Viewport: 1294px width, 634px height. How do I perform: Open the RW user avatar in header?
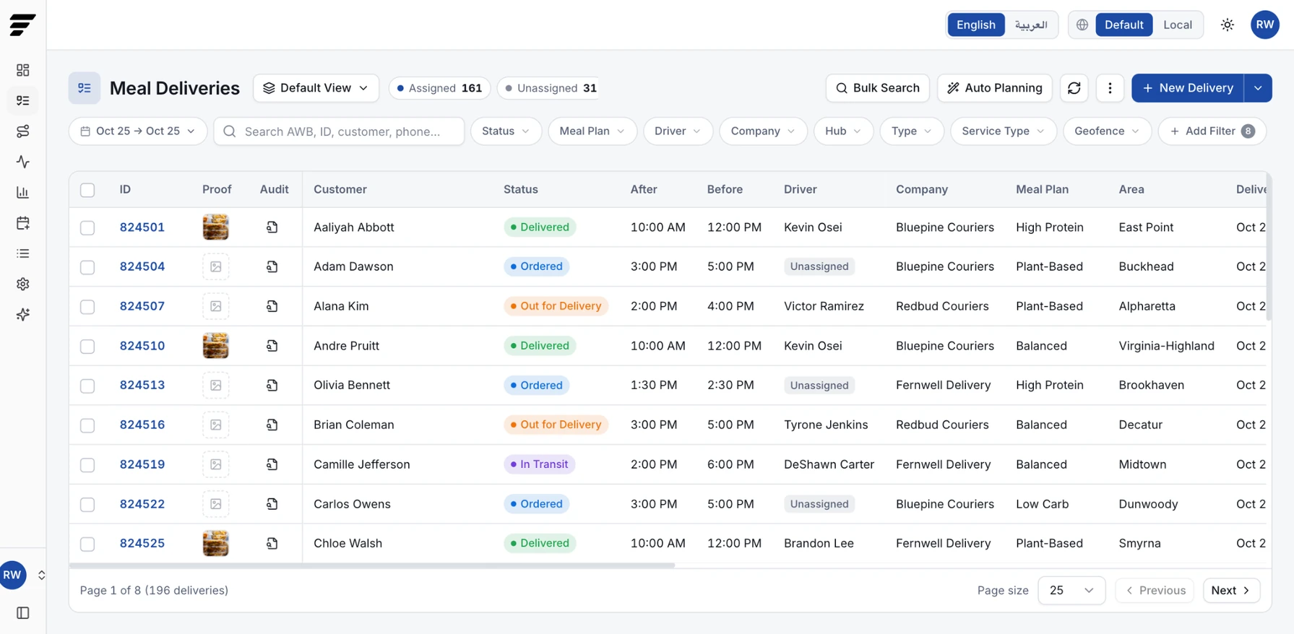click(x=1265, y=25)
